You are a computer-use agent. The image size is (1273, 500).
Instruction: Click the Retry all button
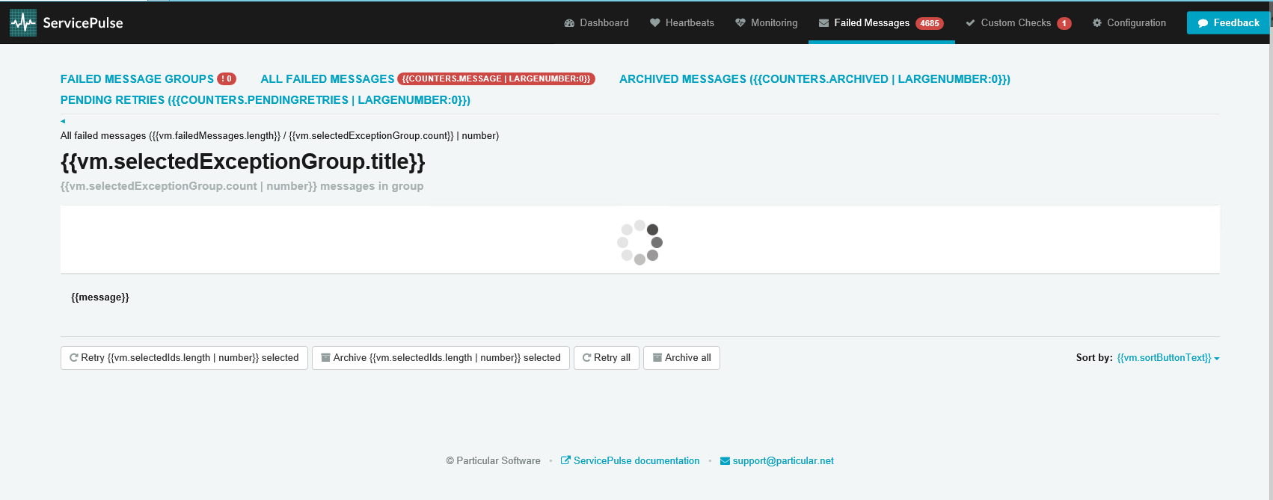(607, 358)
